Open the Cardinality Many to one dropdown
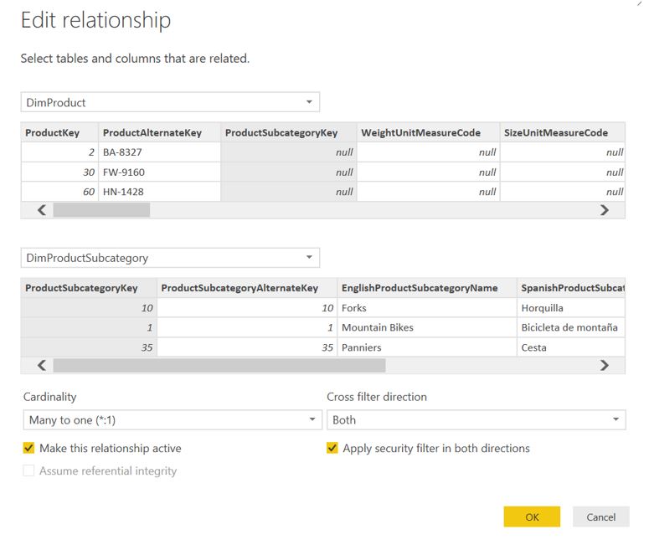Viewport: 649px width, 550px height. pyautogui.click(x=173, y=420)
